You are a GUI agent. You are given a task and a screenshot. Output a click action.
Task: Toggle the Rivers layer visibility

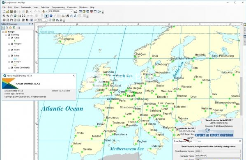click(x=12, y=50)
